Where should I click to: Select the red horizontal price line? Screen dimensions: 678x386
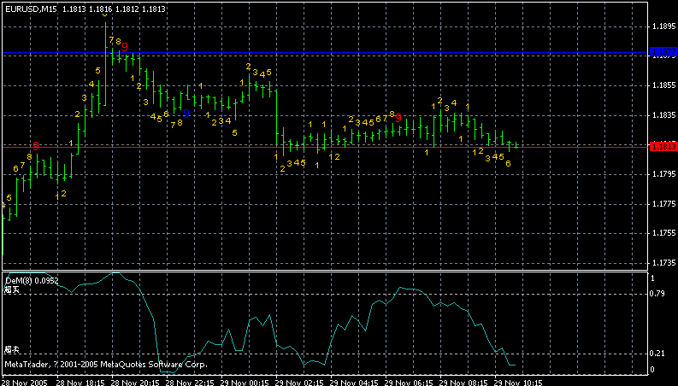point(342,147)
